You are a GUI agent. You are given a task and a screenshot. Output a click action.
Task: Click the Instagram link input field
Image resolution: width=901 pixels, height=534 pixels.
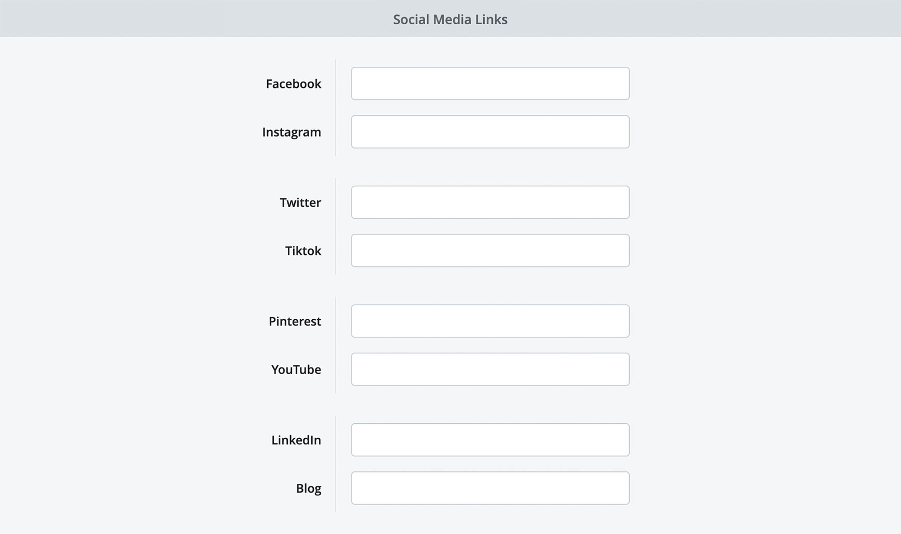point(490,132)
